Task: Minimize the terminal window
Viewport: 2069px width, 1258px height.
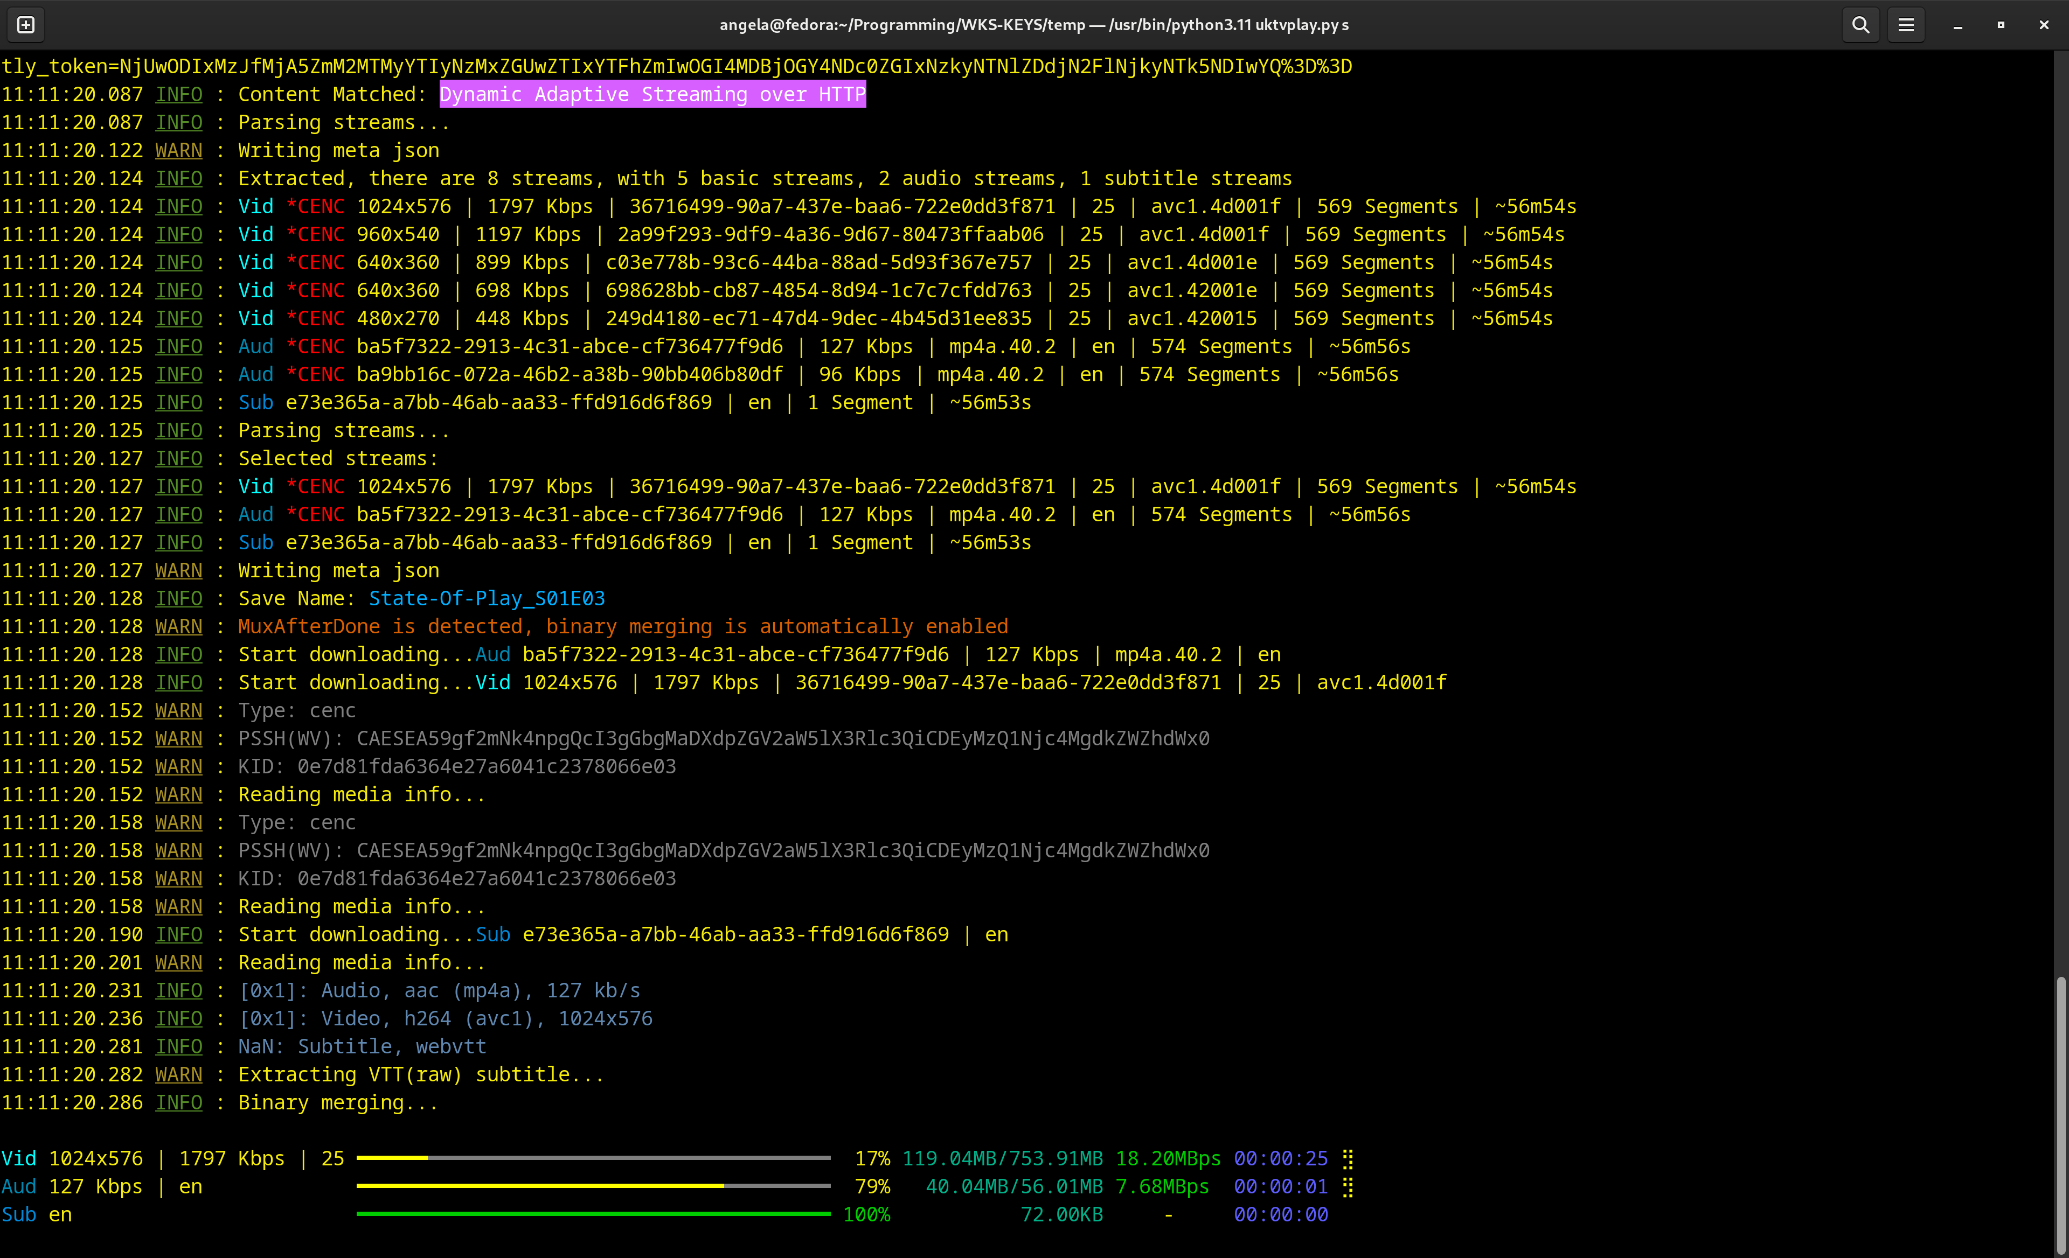Action: [1957, 25]
